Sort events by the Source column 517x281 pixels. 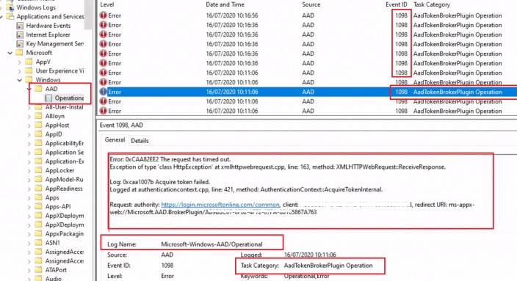tap(311, 4)
